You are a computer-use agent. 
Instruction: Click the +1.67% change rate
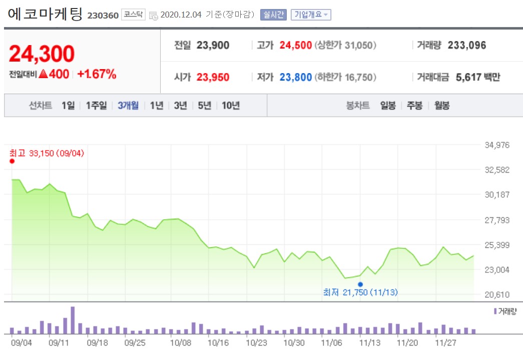coord(97,74)
